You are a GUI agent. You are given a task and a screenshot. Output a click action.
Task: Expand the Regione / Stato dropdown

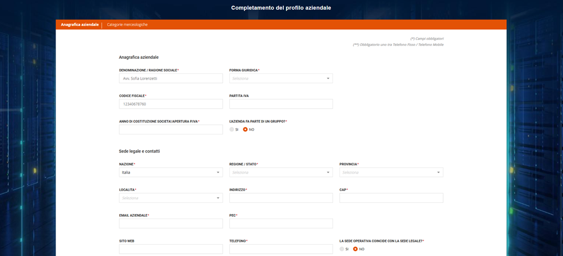tap(281, 173)
